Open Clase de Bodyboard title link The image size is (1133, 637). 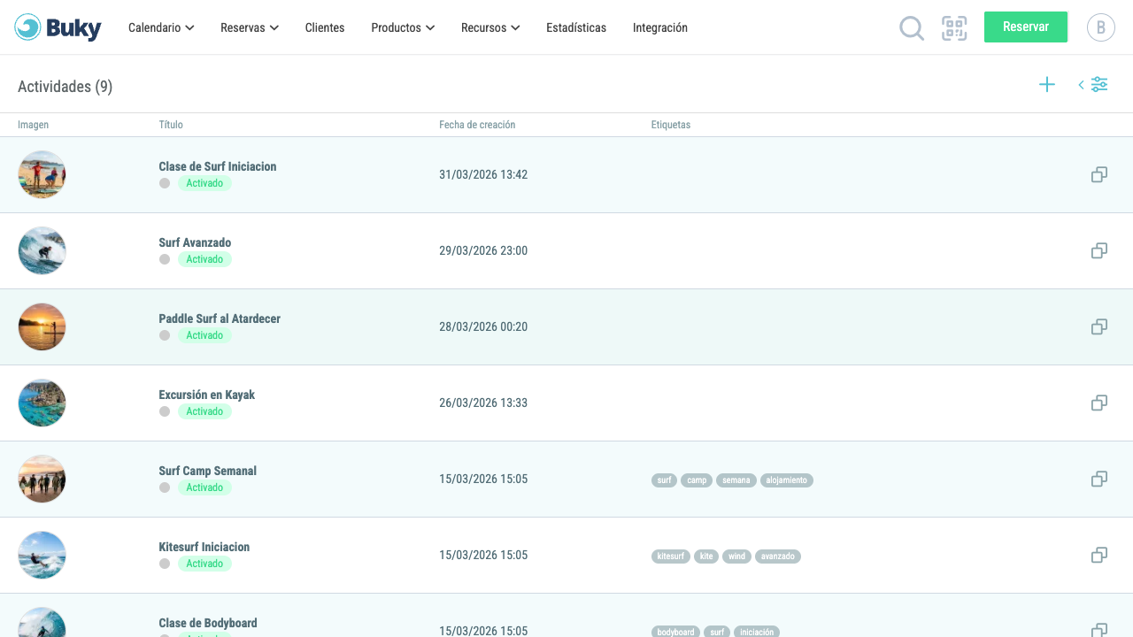click(x=208, y=623)
